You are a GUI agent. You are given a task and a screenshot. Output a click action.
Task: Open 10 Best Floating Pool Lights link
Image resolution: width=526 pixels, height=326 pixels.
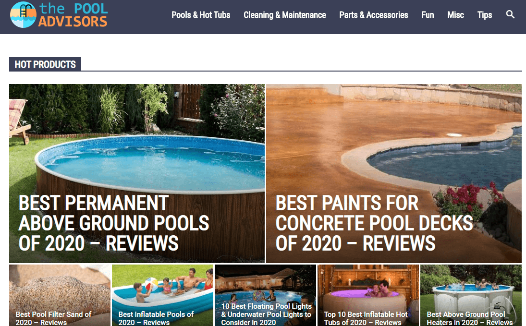266,314
